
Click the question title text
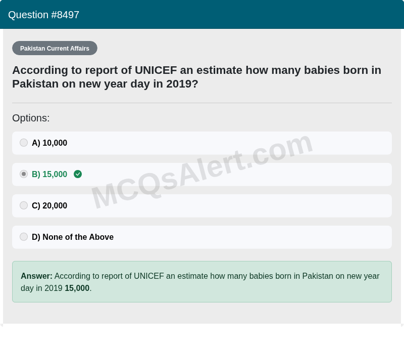(196, 77)
